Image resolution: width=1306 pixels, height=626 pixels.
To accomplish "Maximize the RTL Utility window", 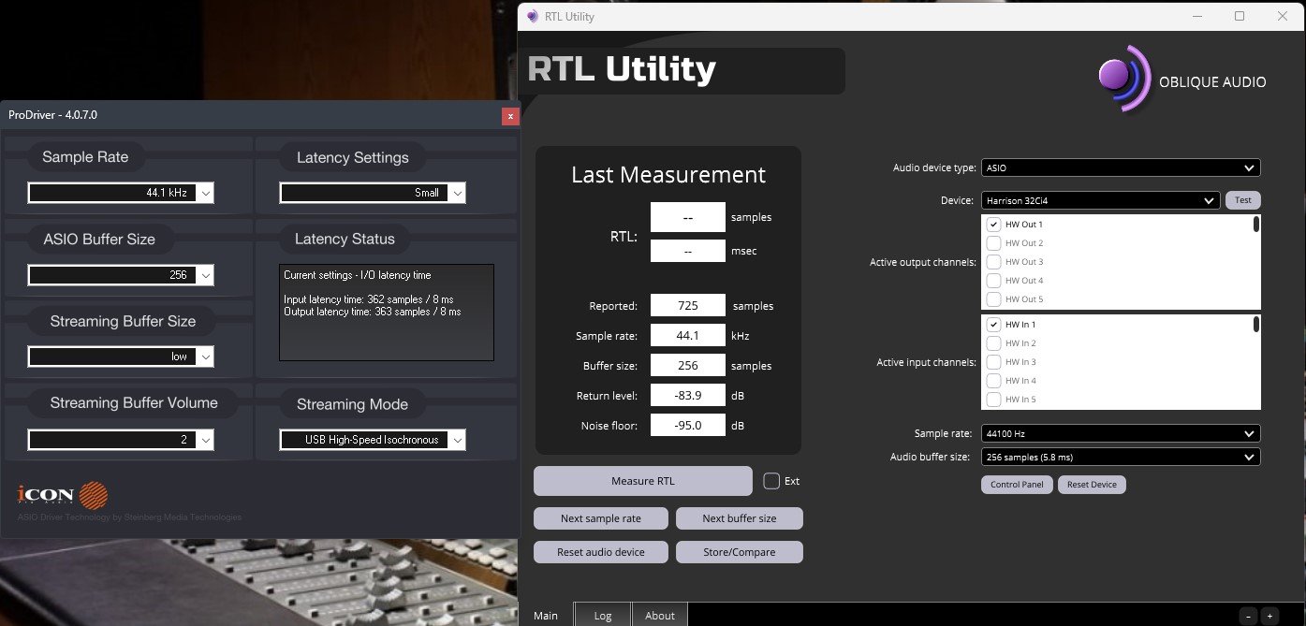I will tap(1240, 16).
